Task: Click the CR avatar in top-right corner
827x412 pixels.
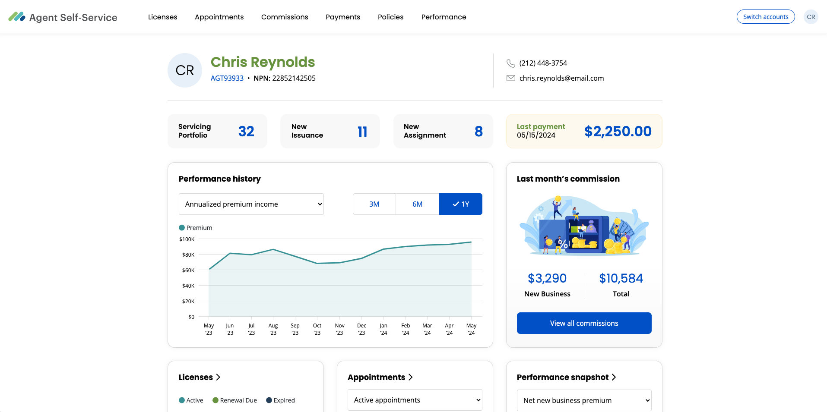Action: point(811,17)
